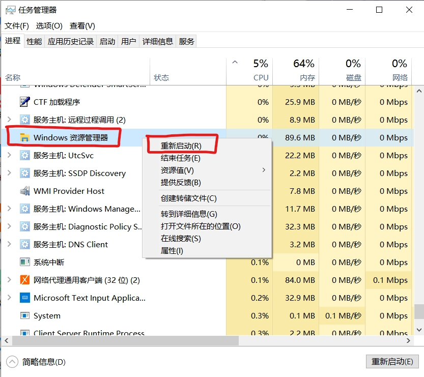Click the 0.1 MB/秒 disk cell
The height and width of the screenshot is (377, 424).
point(343,315)
